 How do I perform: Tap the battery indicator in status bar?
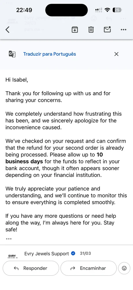pos(117,10)
